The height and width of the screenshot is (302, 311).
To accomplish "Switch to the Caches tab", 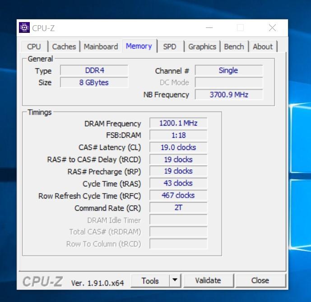I will (64, 47).
